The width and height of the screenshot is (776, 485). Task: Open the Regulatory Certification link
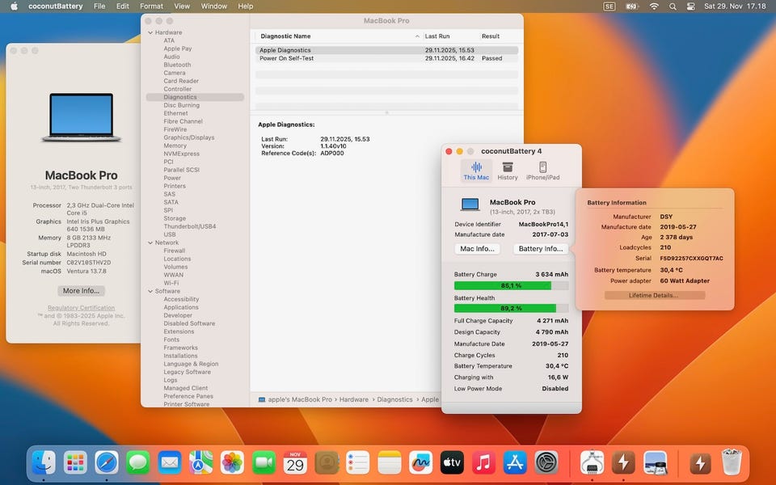pos(81,308)
